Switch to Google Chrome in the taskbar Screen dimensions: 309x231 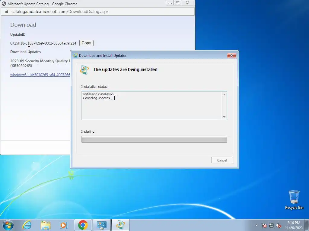(83, 225)
